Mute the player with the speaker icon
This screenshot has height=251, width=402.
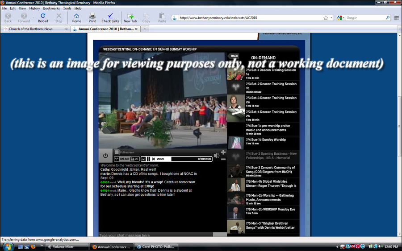pos(217,156)
